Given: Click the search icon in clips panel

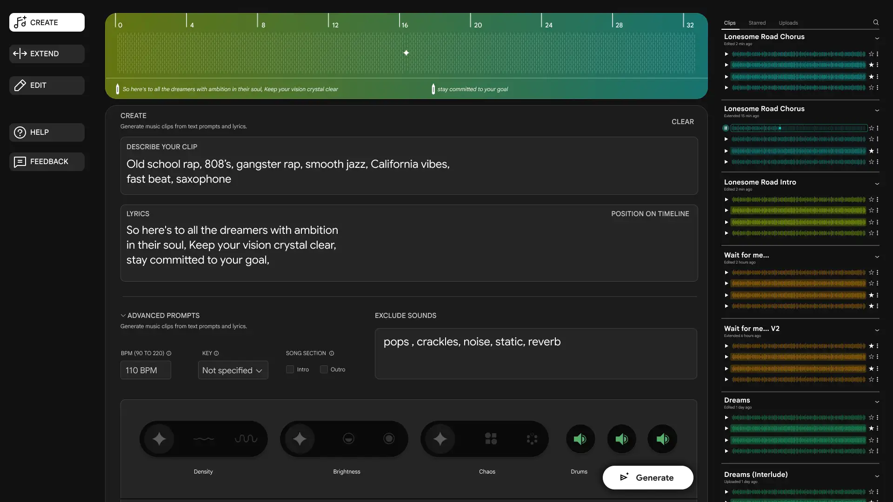Looking at the screenshot, I should pyautogui.click(x=876, y=22).
